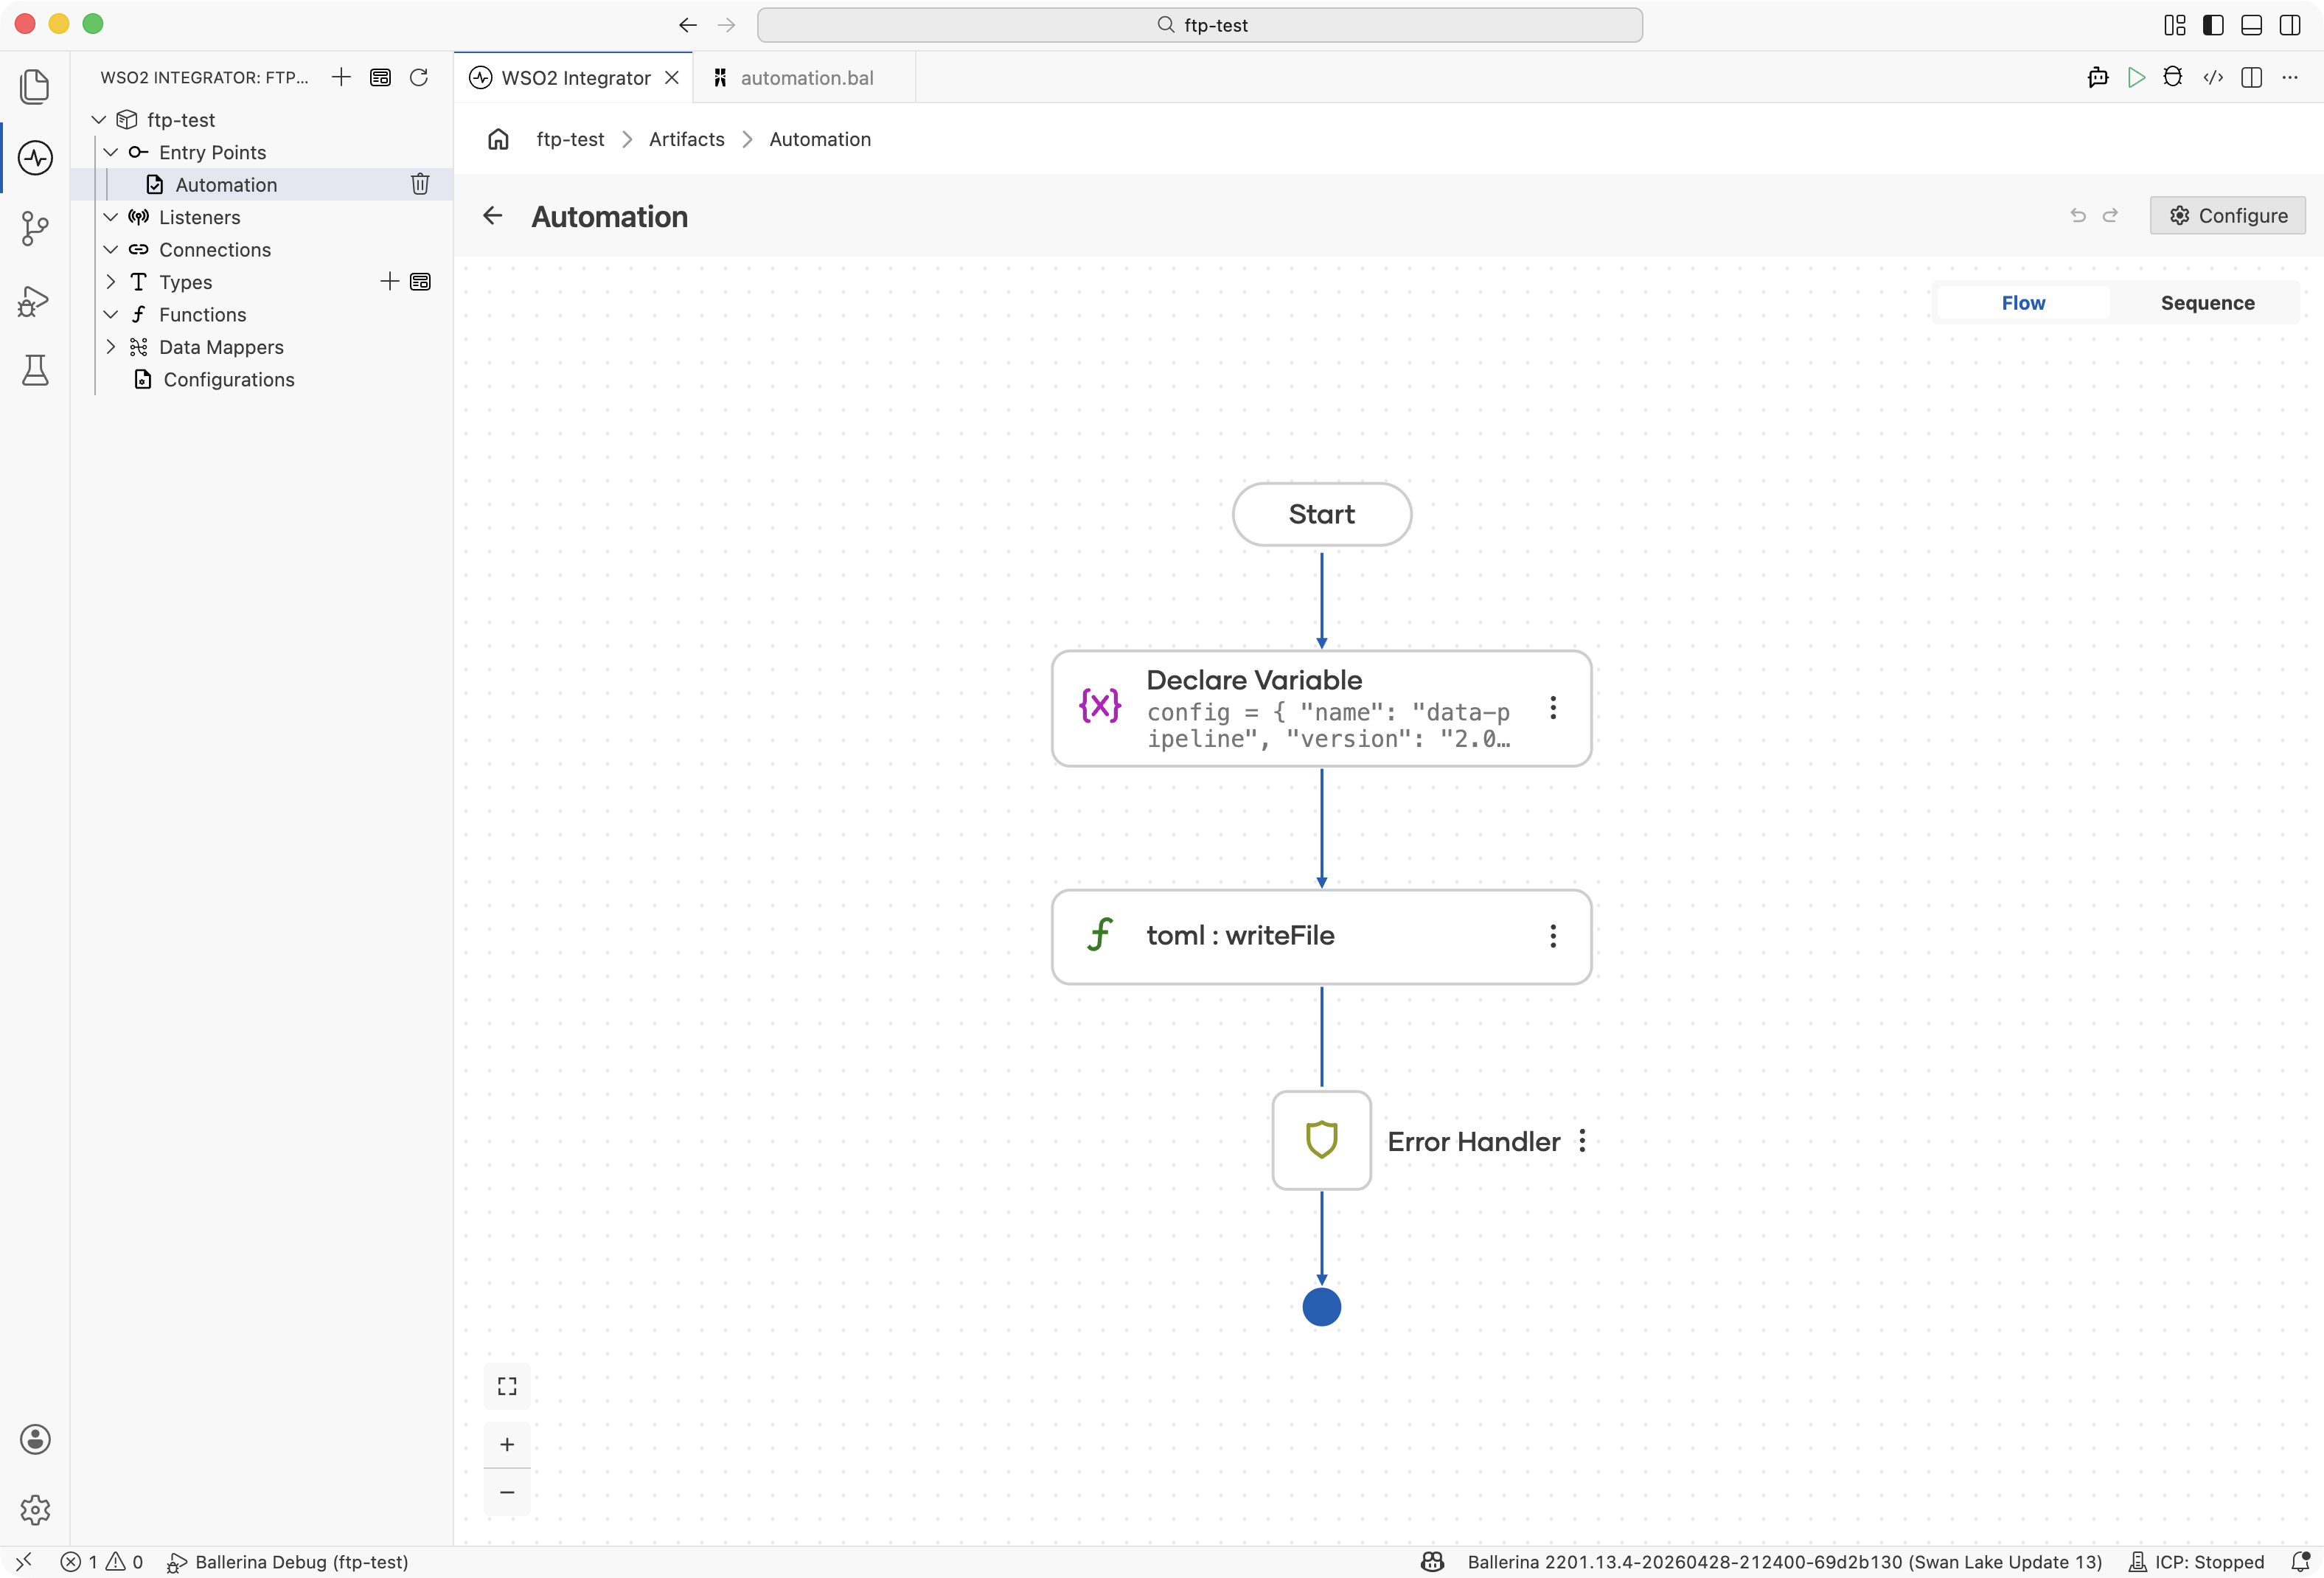Switch diagram view to Sequence

[2207, 303]
